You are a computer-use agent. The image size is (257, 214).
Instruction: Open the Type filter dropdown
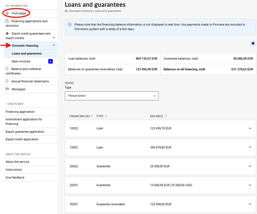pos(111,96)
